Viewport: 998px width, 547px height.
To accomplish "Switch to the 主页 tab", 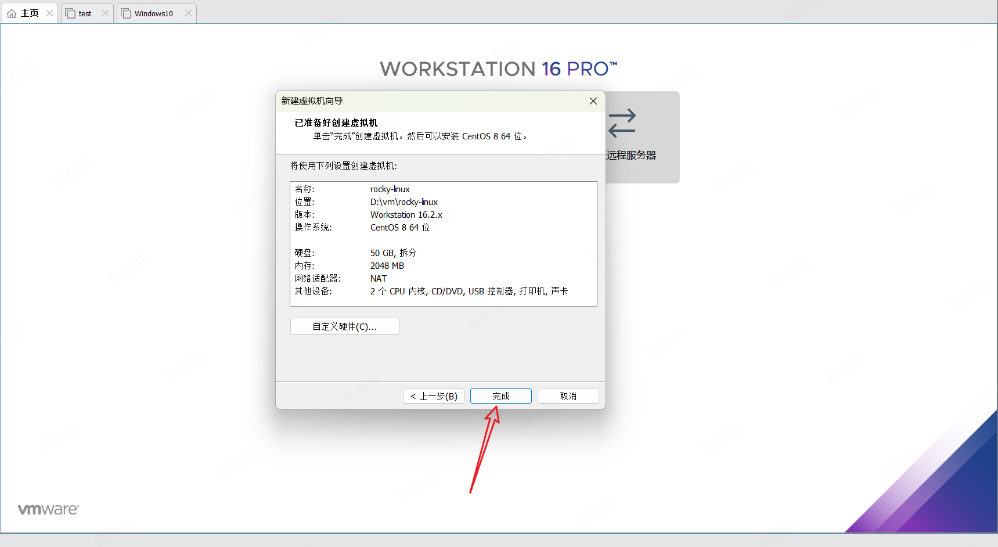I will 30,13.
